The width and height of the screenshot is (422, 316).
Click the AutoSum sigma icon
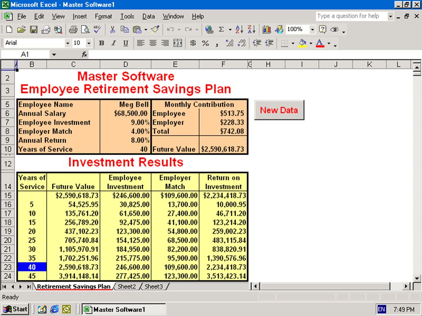tap(221, 29)
